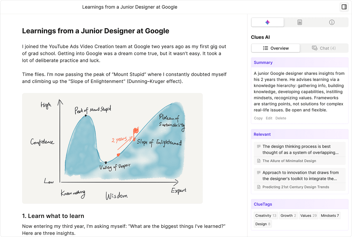Click the document icon for Minimalist Design source
Screen dimensions: 352x237
click(x=258, y=161)
